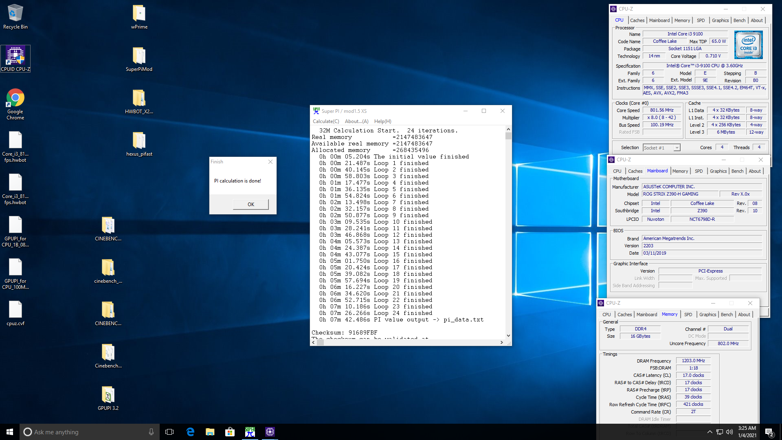Image resolution: width=782 pixels, height=440 pixels.
Task: Click the motherboard Model ROG STRIX Z390-H GAMING
Action: pos(679,194)
